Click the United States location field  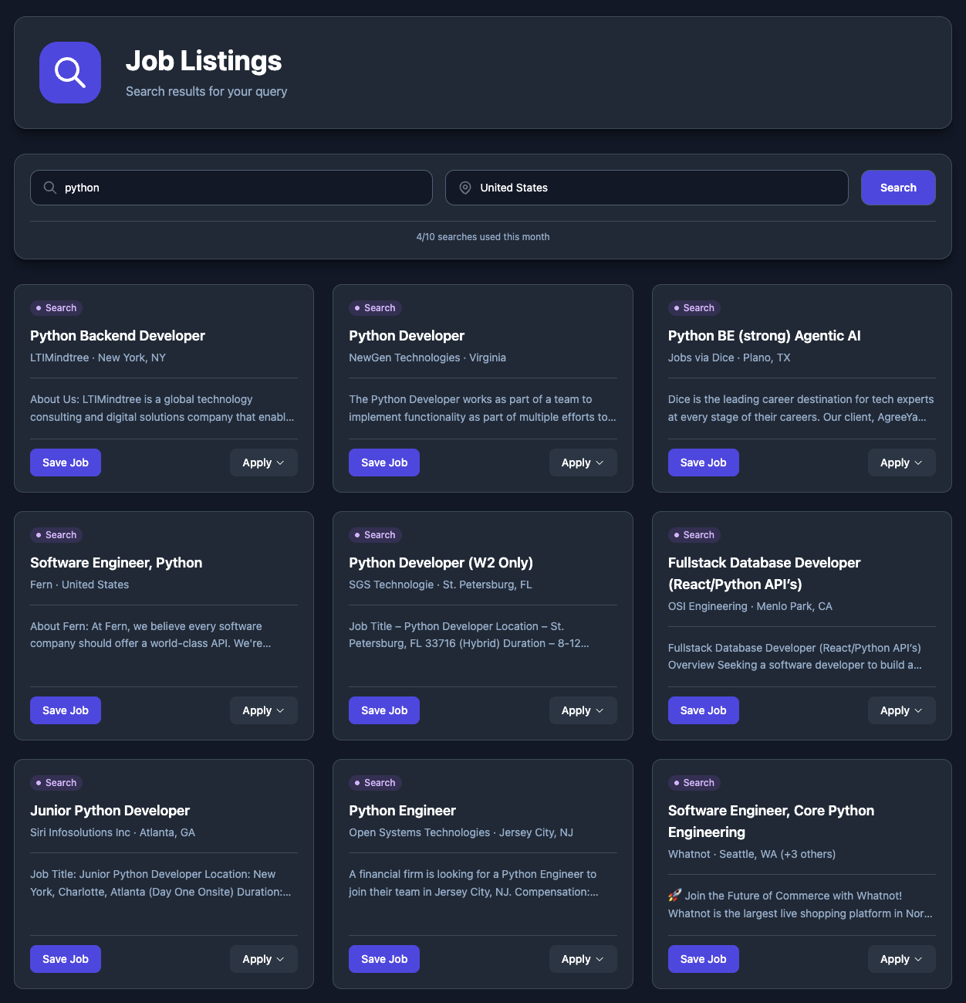[x=647, y=188]
